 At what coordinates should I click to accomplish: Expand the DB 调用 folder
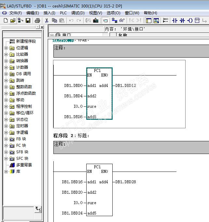pos(6,74)
